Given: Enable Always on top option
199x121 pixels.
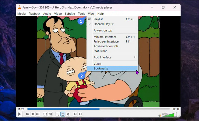Looking at the screenshot, I should coord(112,30).
